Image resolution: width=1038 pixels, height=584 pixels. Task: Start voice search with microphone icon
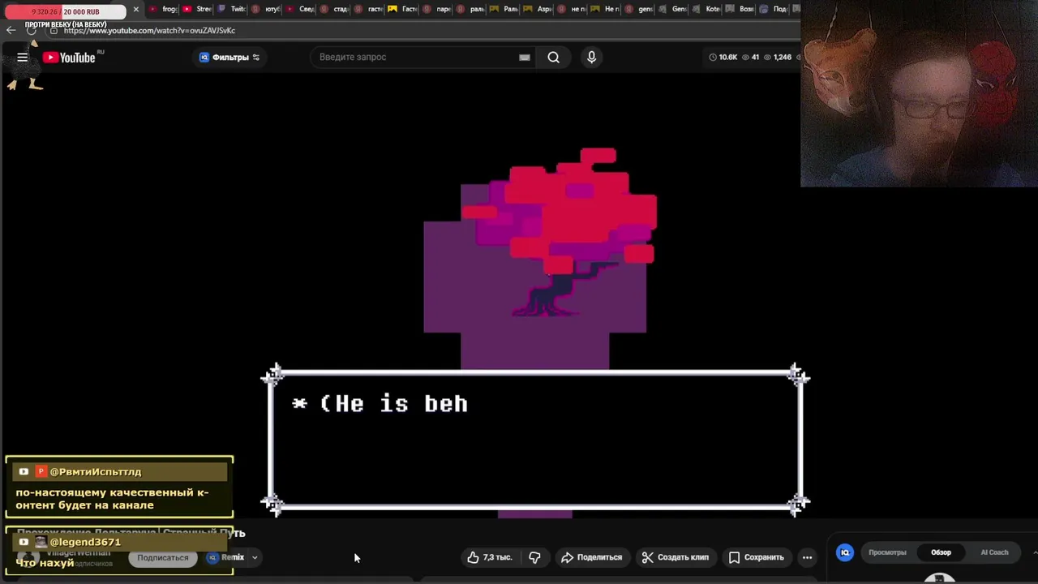coord(591,57)
